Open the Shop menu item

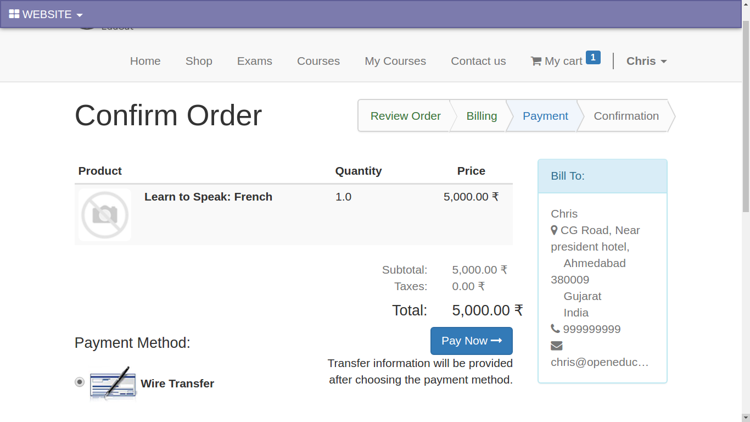199,62
